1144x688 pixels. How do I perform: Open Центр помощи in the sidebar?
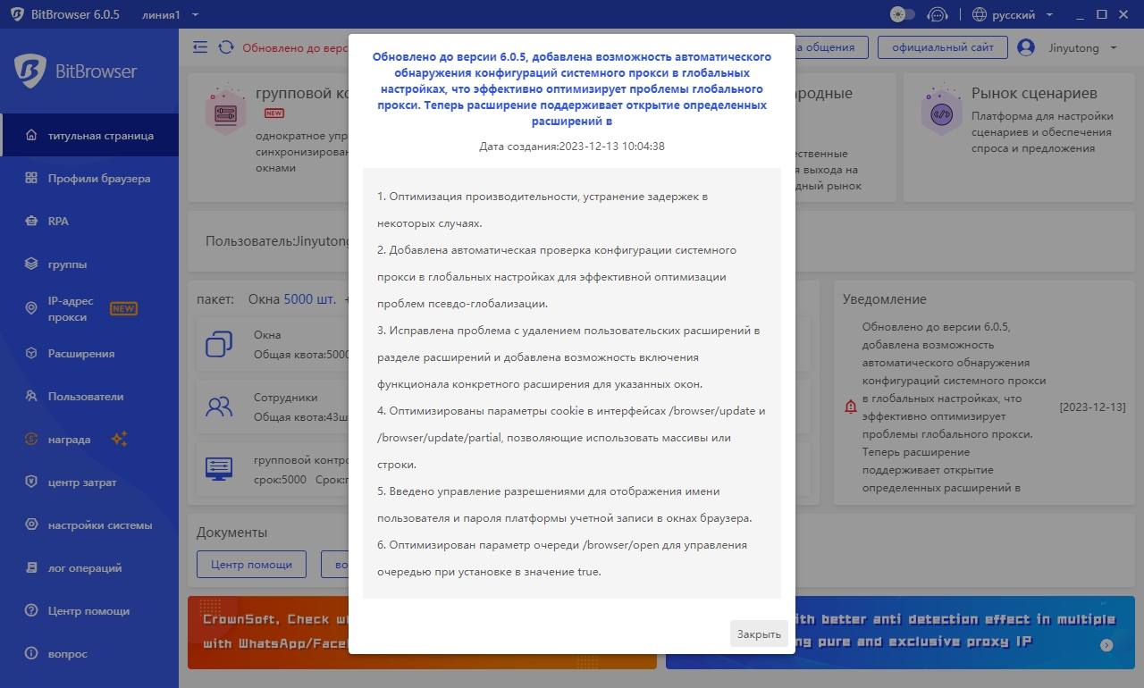tap(89, 611)
